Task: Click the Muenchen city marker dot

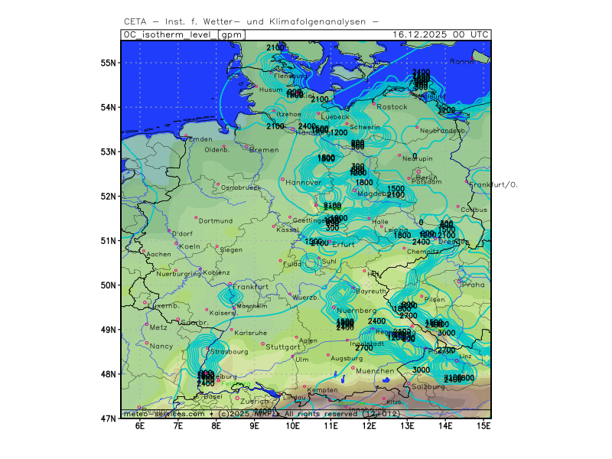Action: [x=353, y=367]
